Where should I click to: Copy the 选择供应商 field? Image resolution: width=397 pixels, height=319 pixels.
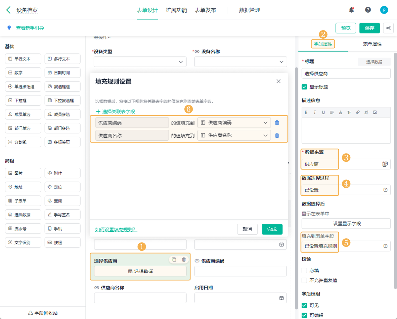(174, 259)
